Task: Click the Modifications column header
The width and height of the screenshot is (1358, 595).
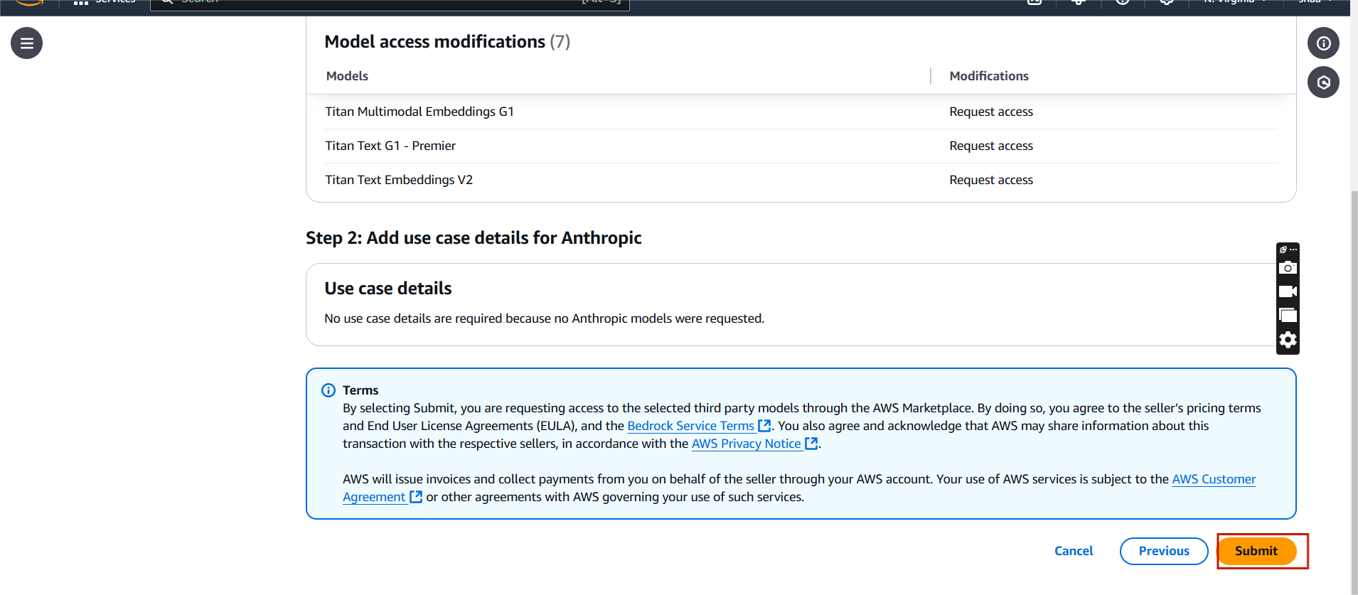Action: tap(989, 76)
